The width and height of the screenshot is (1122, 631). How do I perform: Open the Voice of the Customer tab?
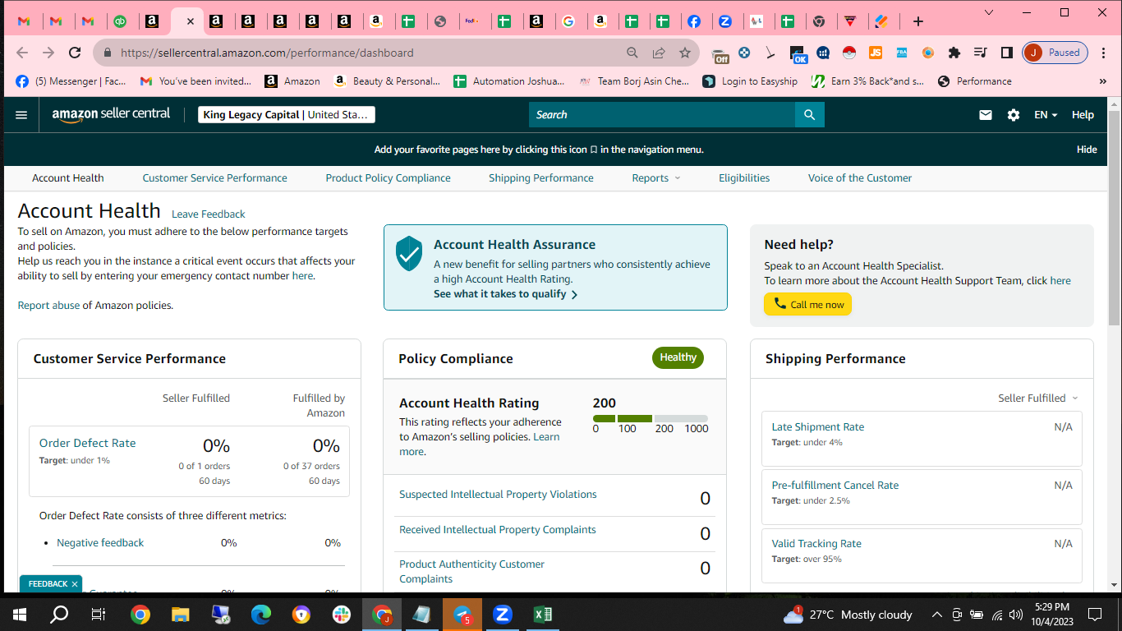[860, 177]
